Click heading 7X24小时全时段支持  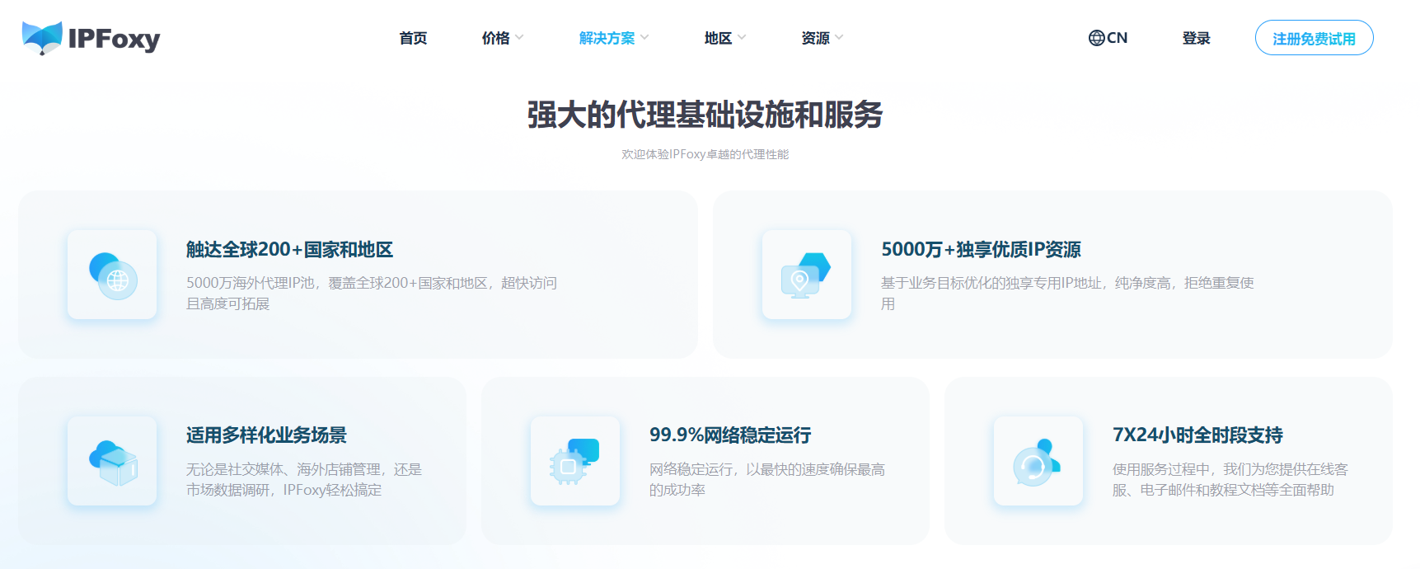coord(1197,435)
